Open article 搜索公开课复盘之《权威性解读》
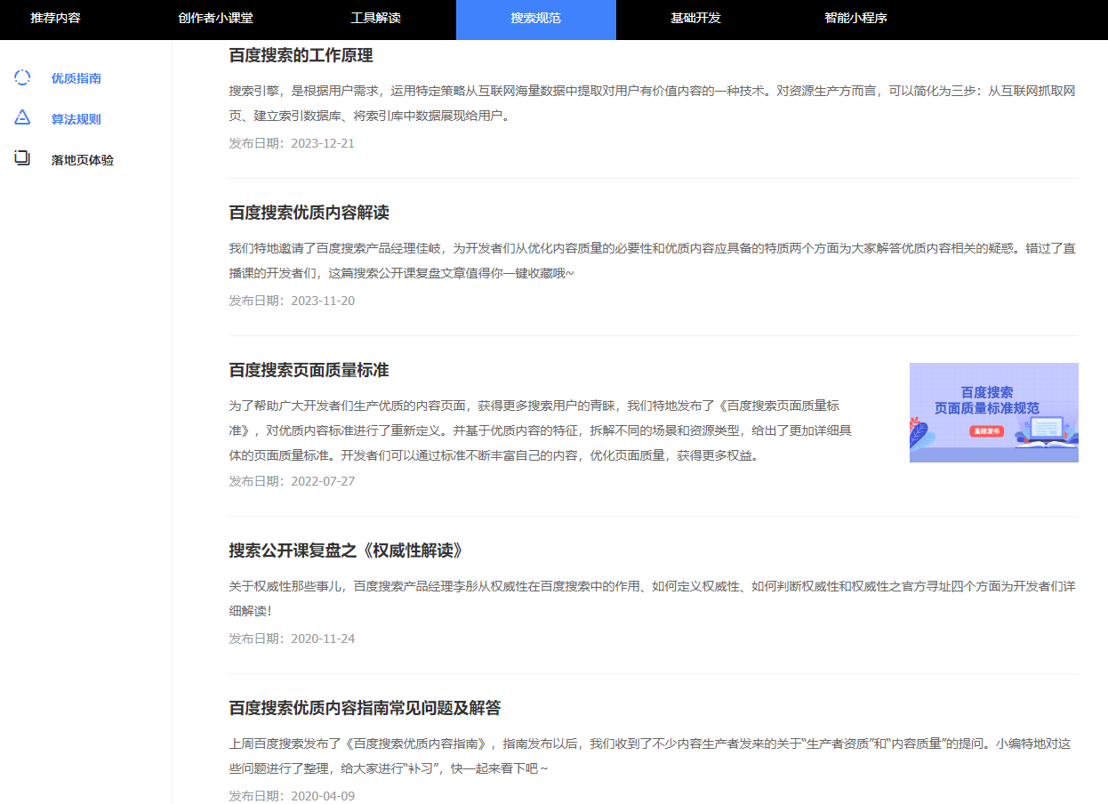Image resolution: width=1108 pixels, height=804 pixels. tap(347, 551)
